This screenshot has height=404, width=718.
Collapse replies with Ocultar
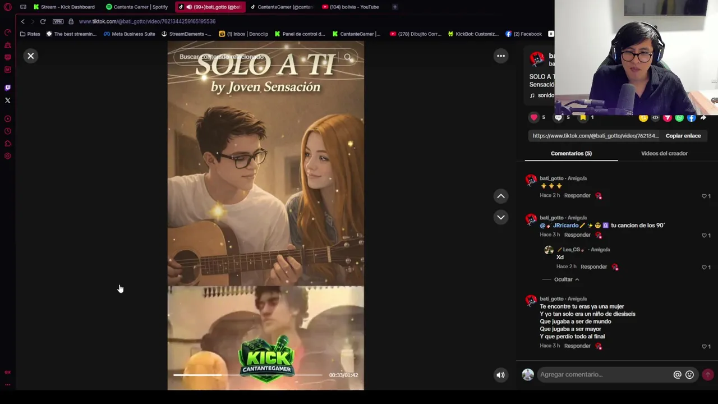(567, 279)
